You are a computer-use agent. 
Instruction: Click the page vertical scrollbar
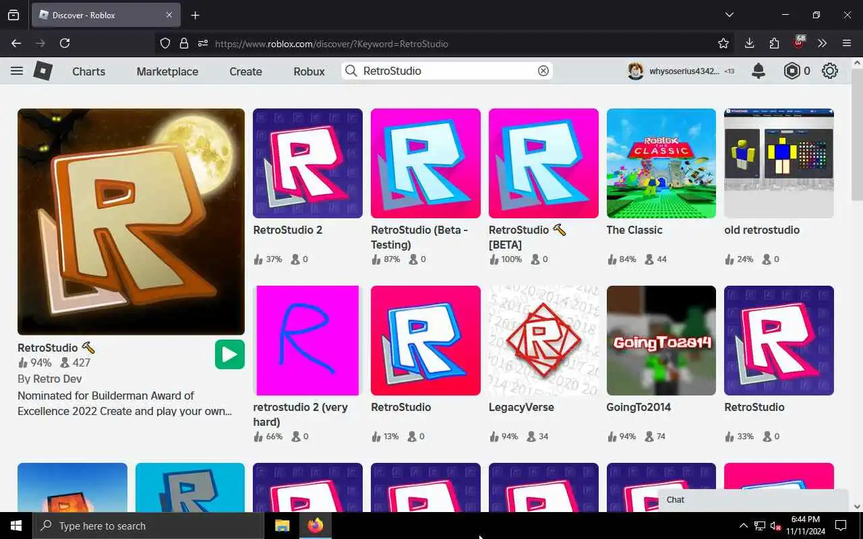tap(857, 135)
